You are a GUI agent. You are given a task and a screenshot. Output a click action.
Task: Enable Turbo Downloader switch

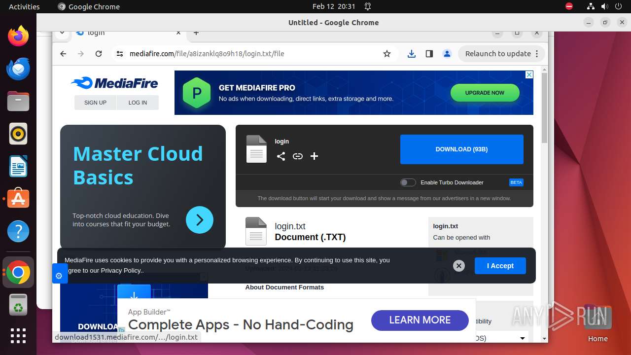(x=408, y=182)
